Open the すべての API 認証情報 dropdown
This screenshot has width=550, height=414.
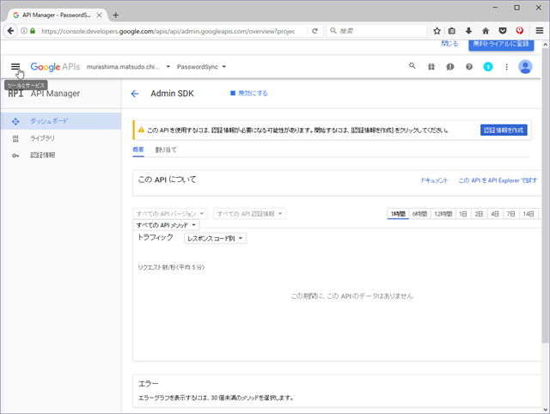250,214
